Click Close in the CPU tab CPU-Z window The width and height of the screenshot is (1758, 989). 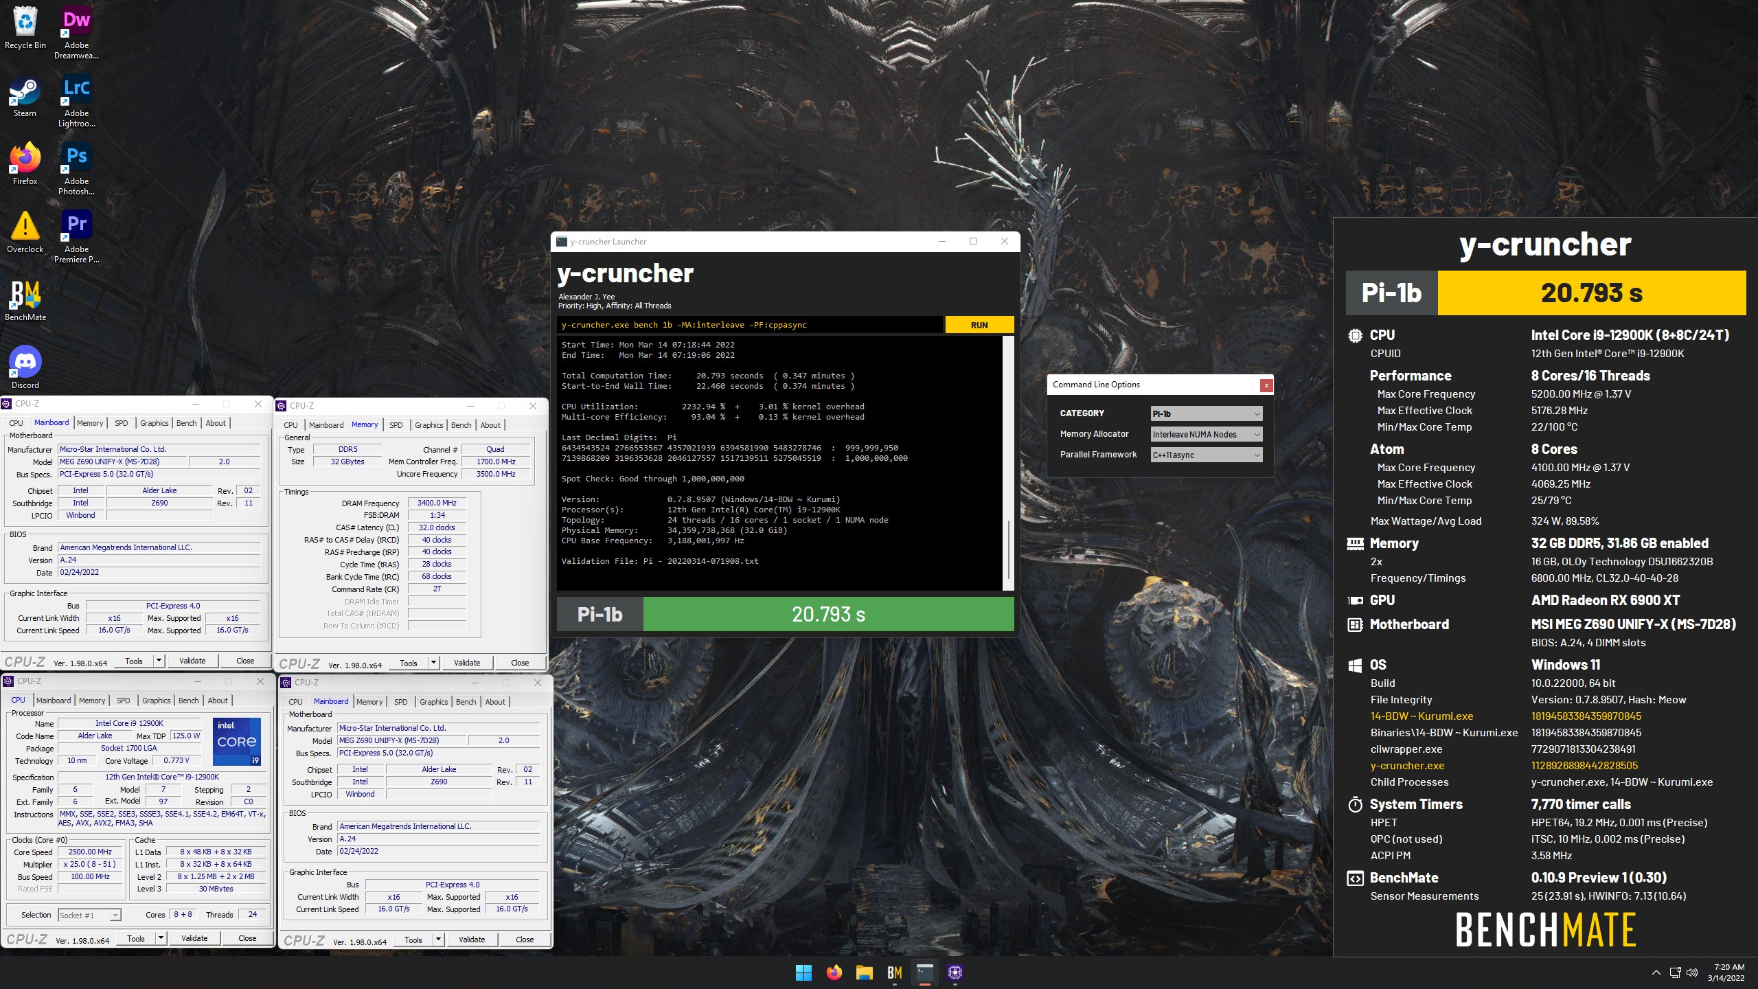(x=247, y=938)
